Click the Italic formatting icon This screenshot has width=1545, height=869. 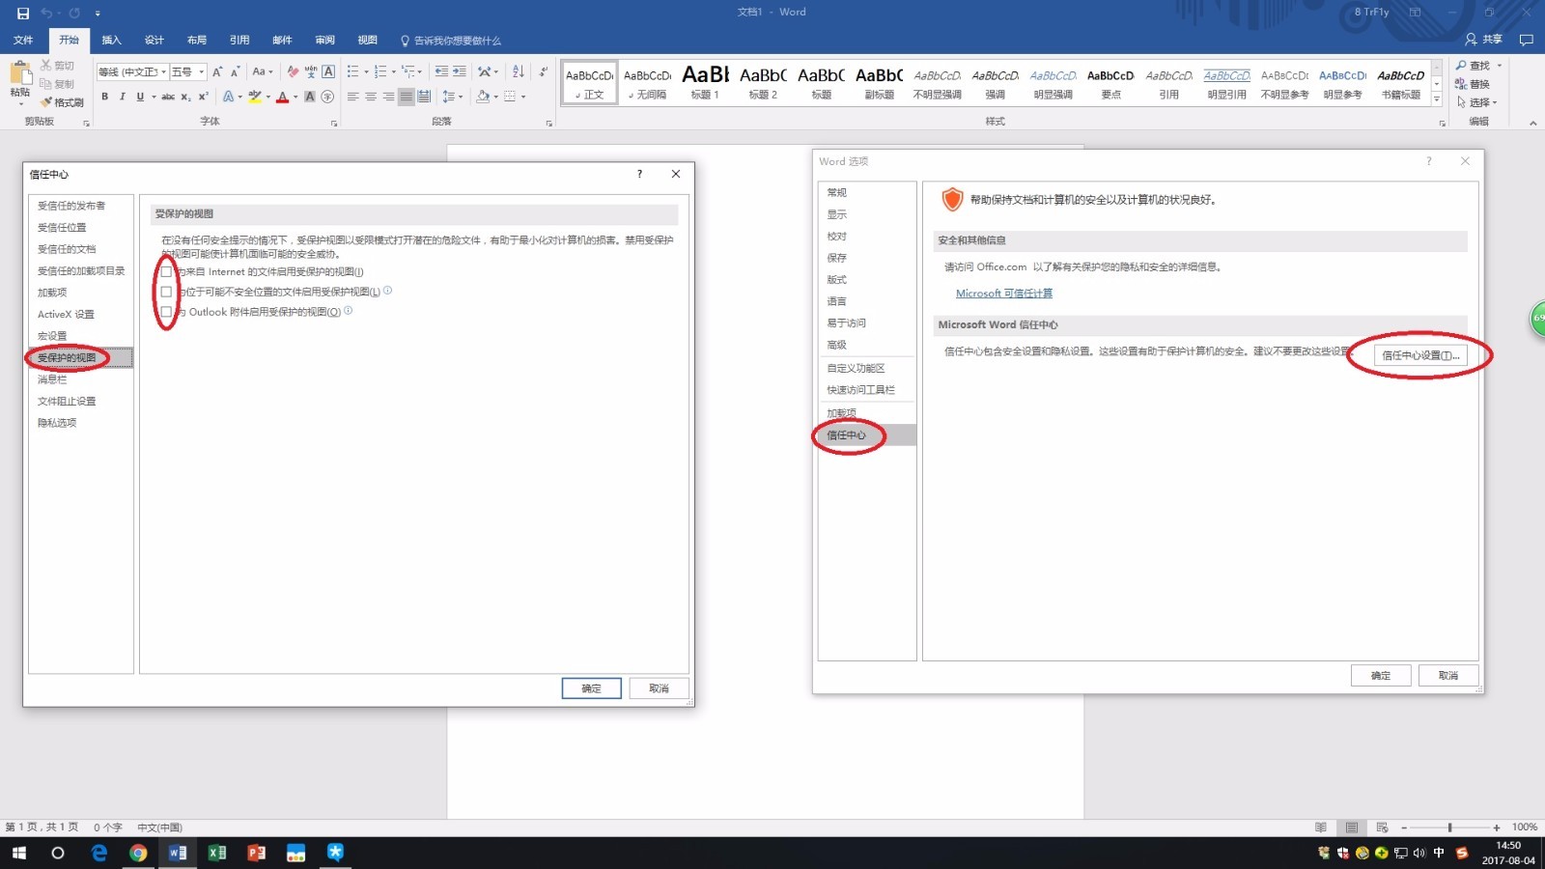pyautogui.click(x=122, y=97)
